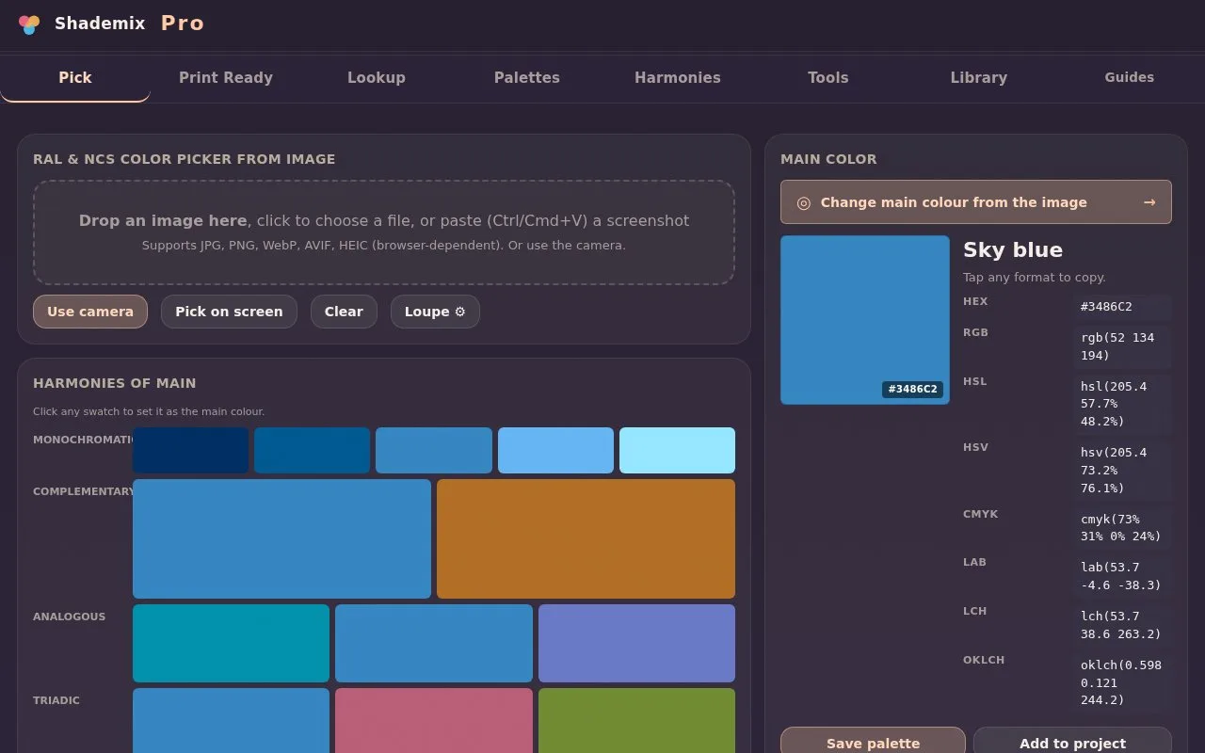Image resolution: width=1205 pixels, height=753 pixels.
Task: Click the Sky blue colour name
Action: pos(1013,250)
